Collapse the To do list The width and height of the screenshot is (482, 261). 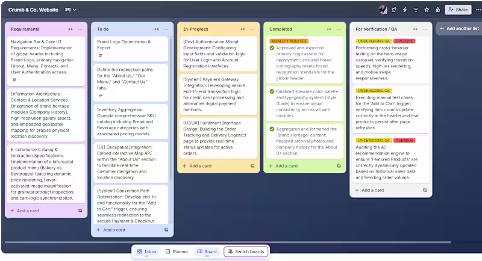157,29
